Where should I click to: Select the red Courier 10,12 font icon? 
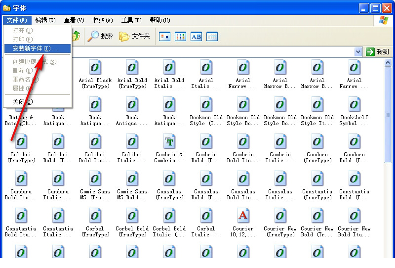coord(243,216)
